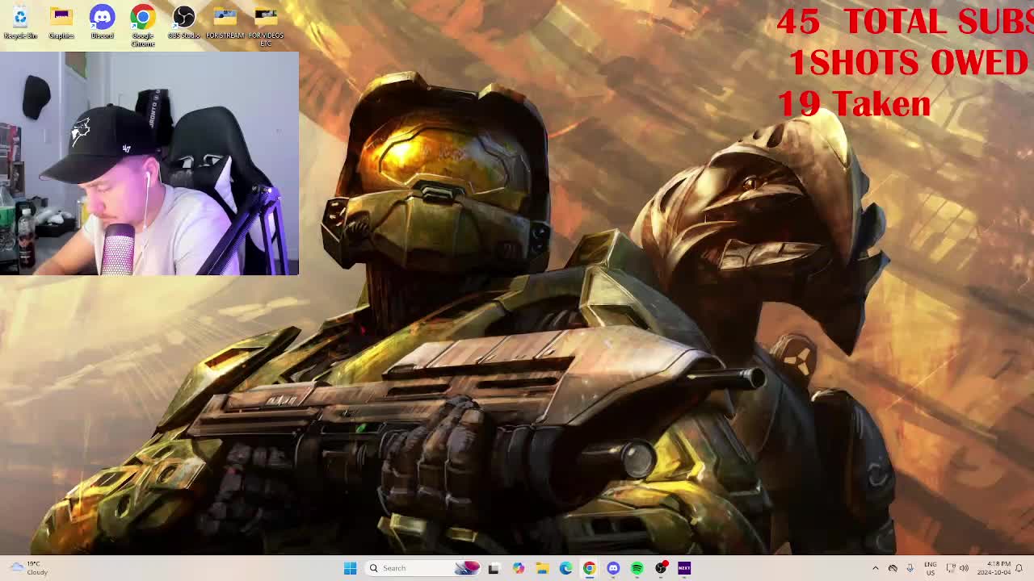1034x581 pixels.
Task: Open Task View from the taskbar
Action: 494,568
